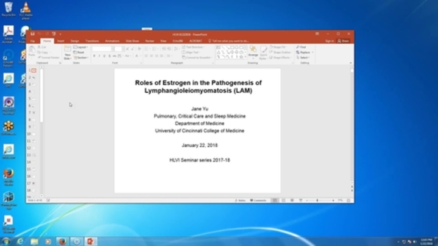Activate the Format Painter tool
This screenshot has height=246, width=438.
pyautogui.click(x=49, y=57)
